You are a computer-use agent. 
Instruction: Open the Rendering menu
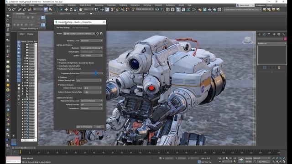tap(99, 5)
